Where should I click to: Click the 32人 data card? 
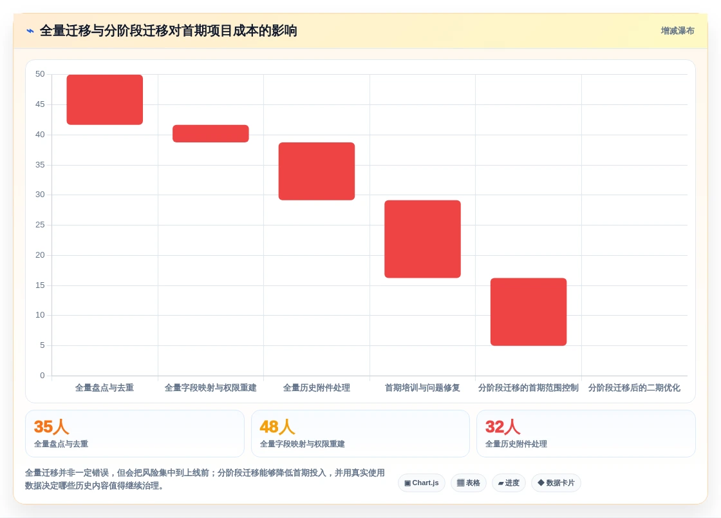tap(586, 434)
